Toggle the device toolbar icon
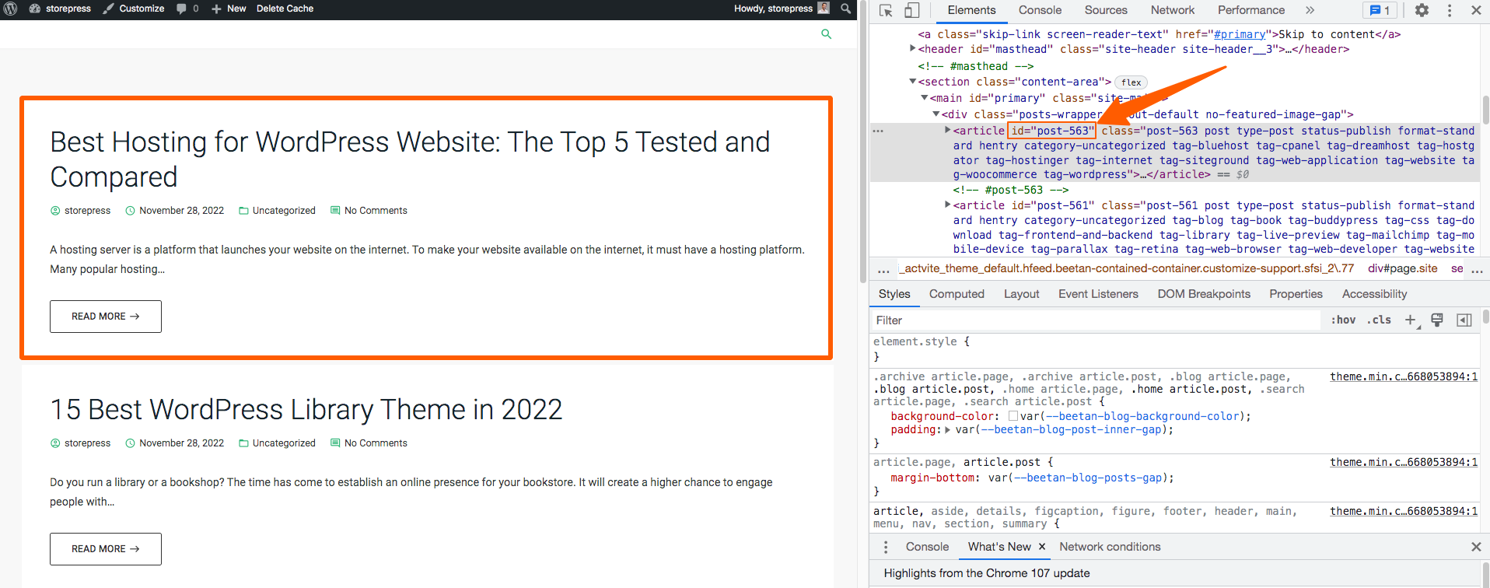 pos(911,10)
